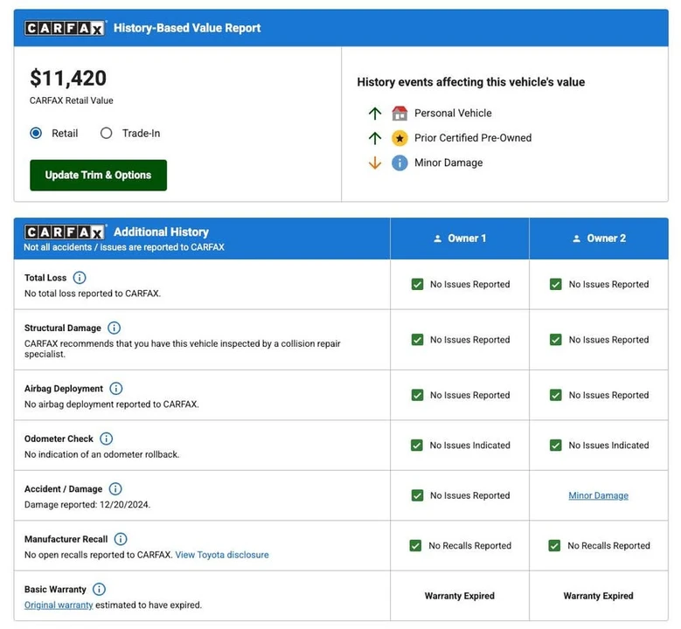The width and height of the screenshot is (681, 629).
Task: Open the Airbag Deployment info icon
Action: (x=116, y=388)
